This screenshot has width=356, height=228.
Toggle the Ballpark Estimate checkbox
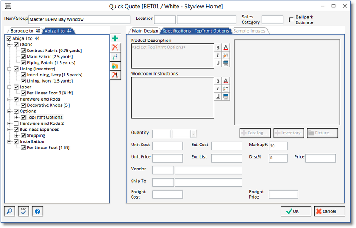coord(291,20)
